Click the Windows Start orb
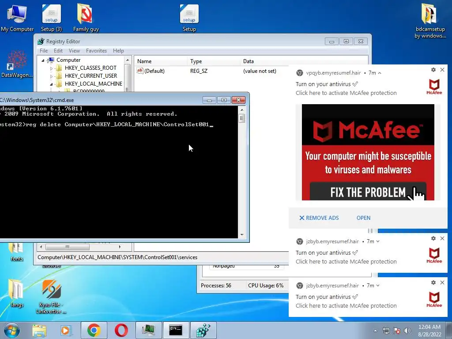 coord(12,330)
